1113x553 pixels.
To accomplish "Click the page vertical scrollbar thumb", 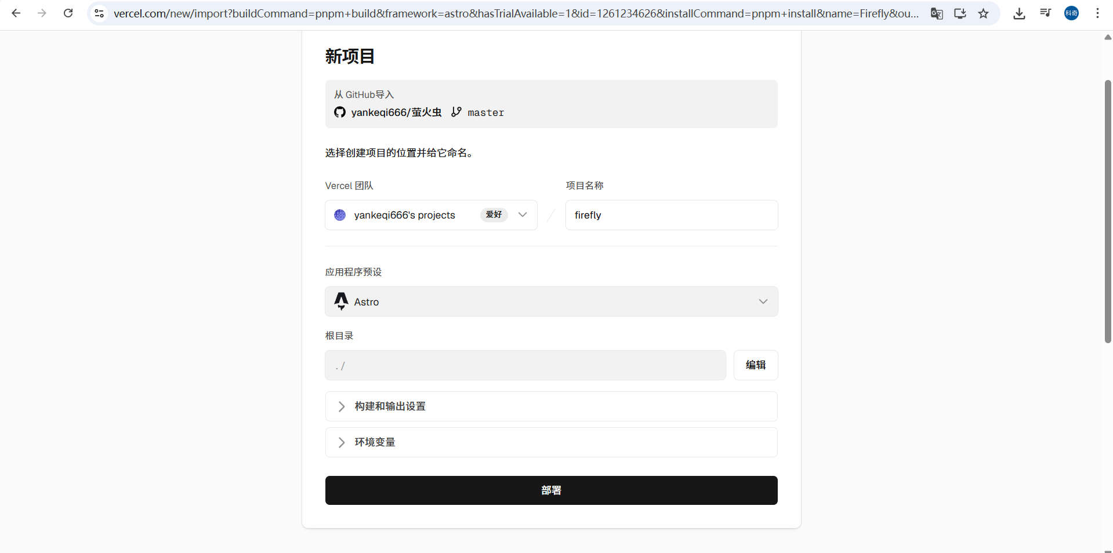I will pos(1108,212).
